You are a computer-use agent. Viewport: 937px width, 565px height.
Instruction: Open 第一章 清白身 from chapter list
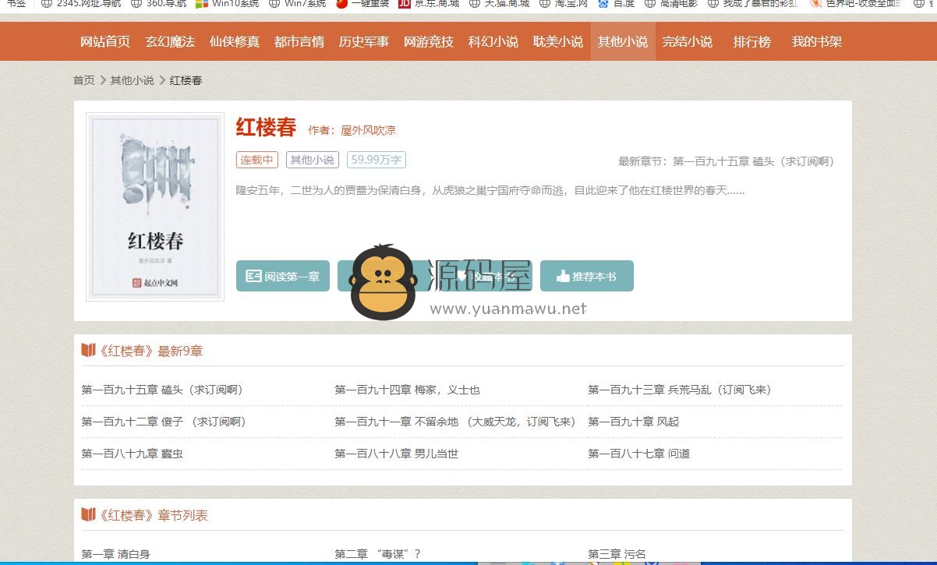point(116,554)
